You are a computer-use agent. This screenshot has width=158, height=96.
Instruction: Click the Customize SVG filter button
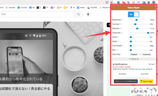click(x=146, y=54)
